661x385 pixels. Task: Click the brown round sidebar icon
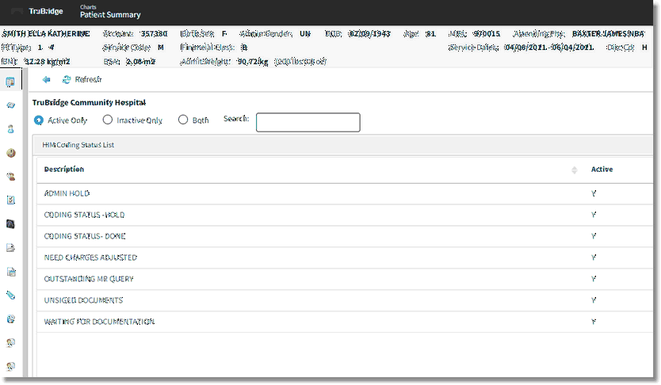(11, 153)
